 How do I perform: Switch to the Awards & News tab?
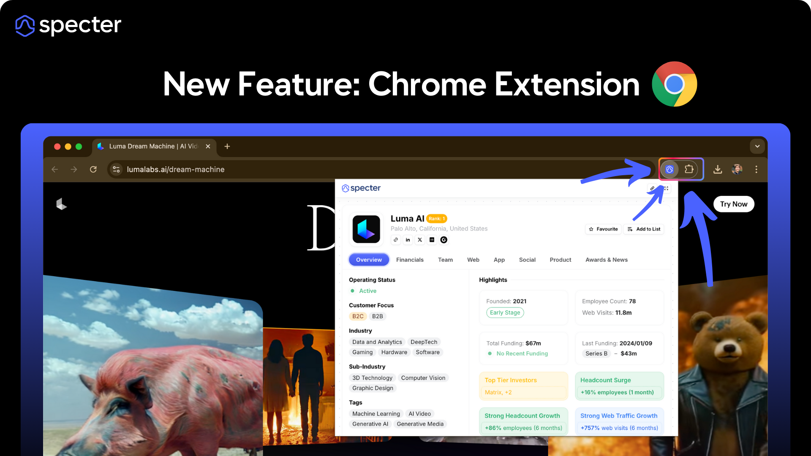606,260
